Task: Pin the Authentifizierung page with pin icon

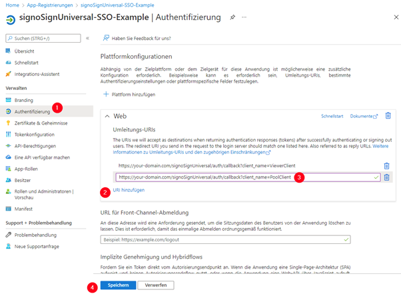Action: [x=232, y=17]
